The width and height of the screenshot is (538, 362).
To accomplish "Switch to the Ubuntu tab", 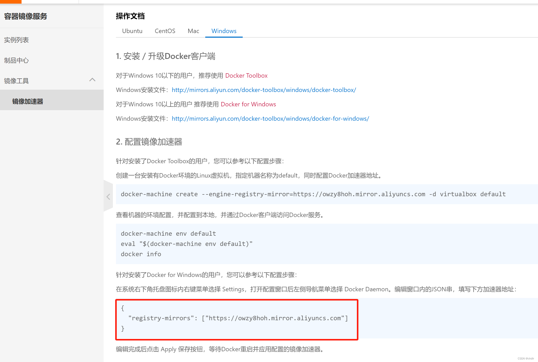I will 132,31.
